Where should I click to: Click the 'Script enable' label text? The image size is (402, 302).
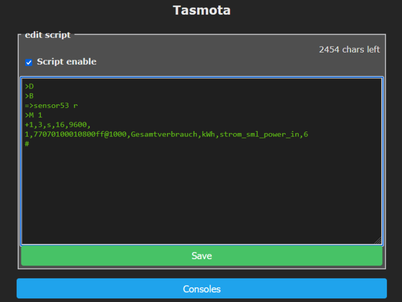tap(66, 62)
